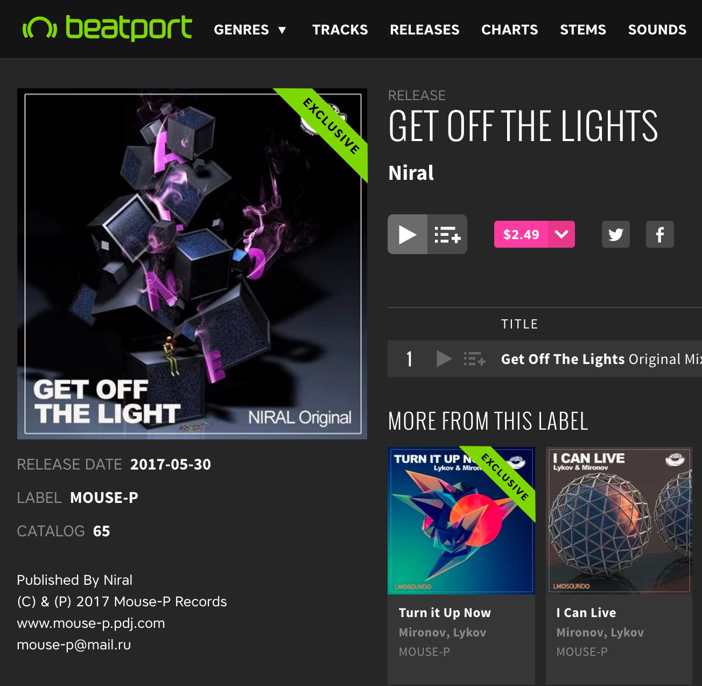Buy release for $2.49
The image size is (702, 686).
[x=521, y=234]
